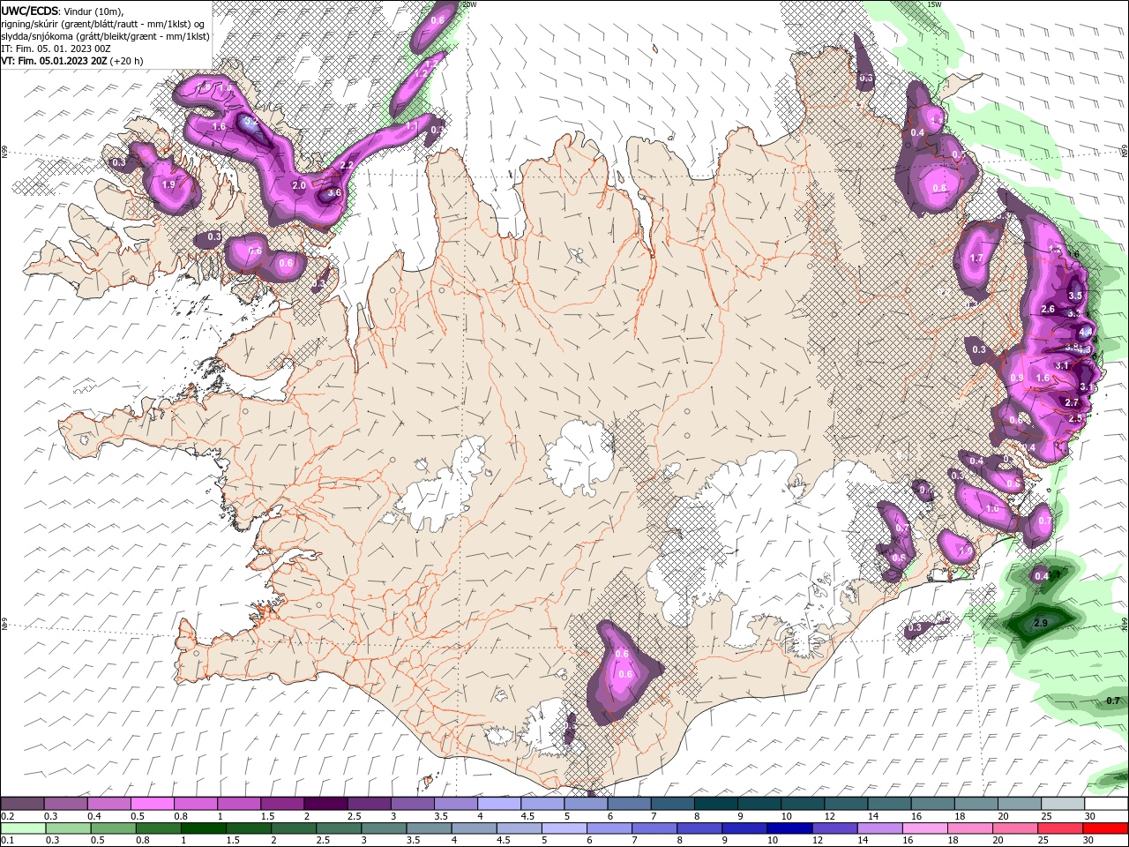Click the 4.4 snowfall value on the east coast
This screenshot has height=847, width=1129.
1086,332
